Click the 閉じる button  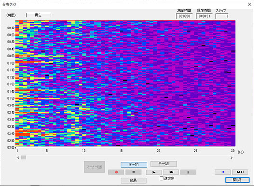(x=237, y=180)
